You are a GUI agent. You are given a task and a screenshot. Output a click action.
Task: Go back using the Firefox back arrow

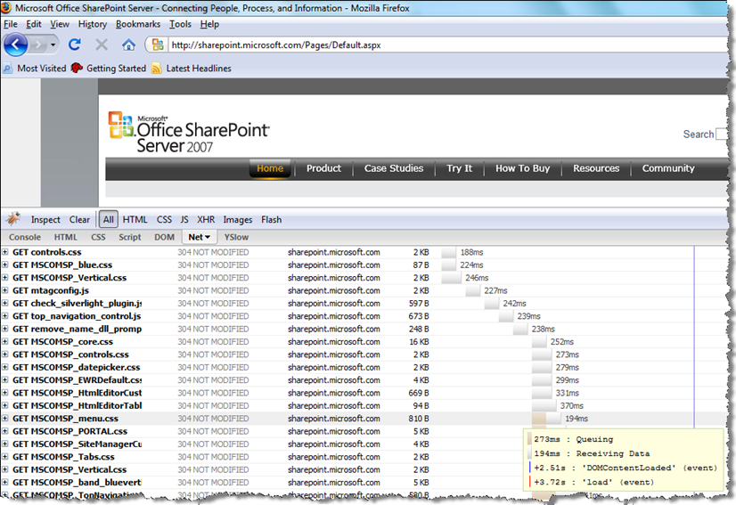(x=15, y=45)
